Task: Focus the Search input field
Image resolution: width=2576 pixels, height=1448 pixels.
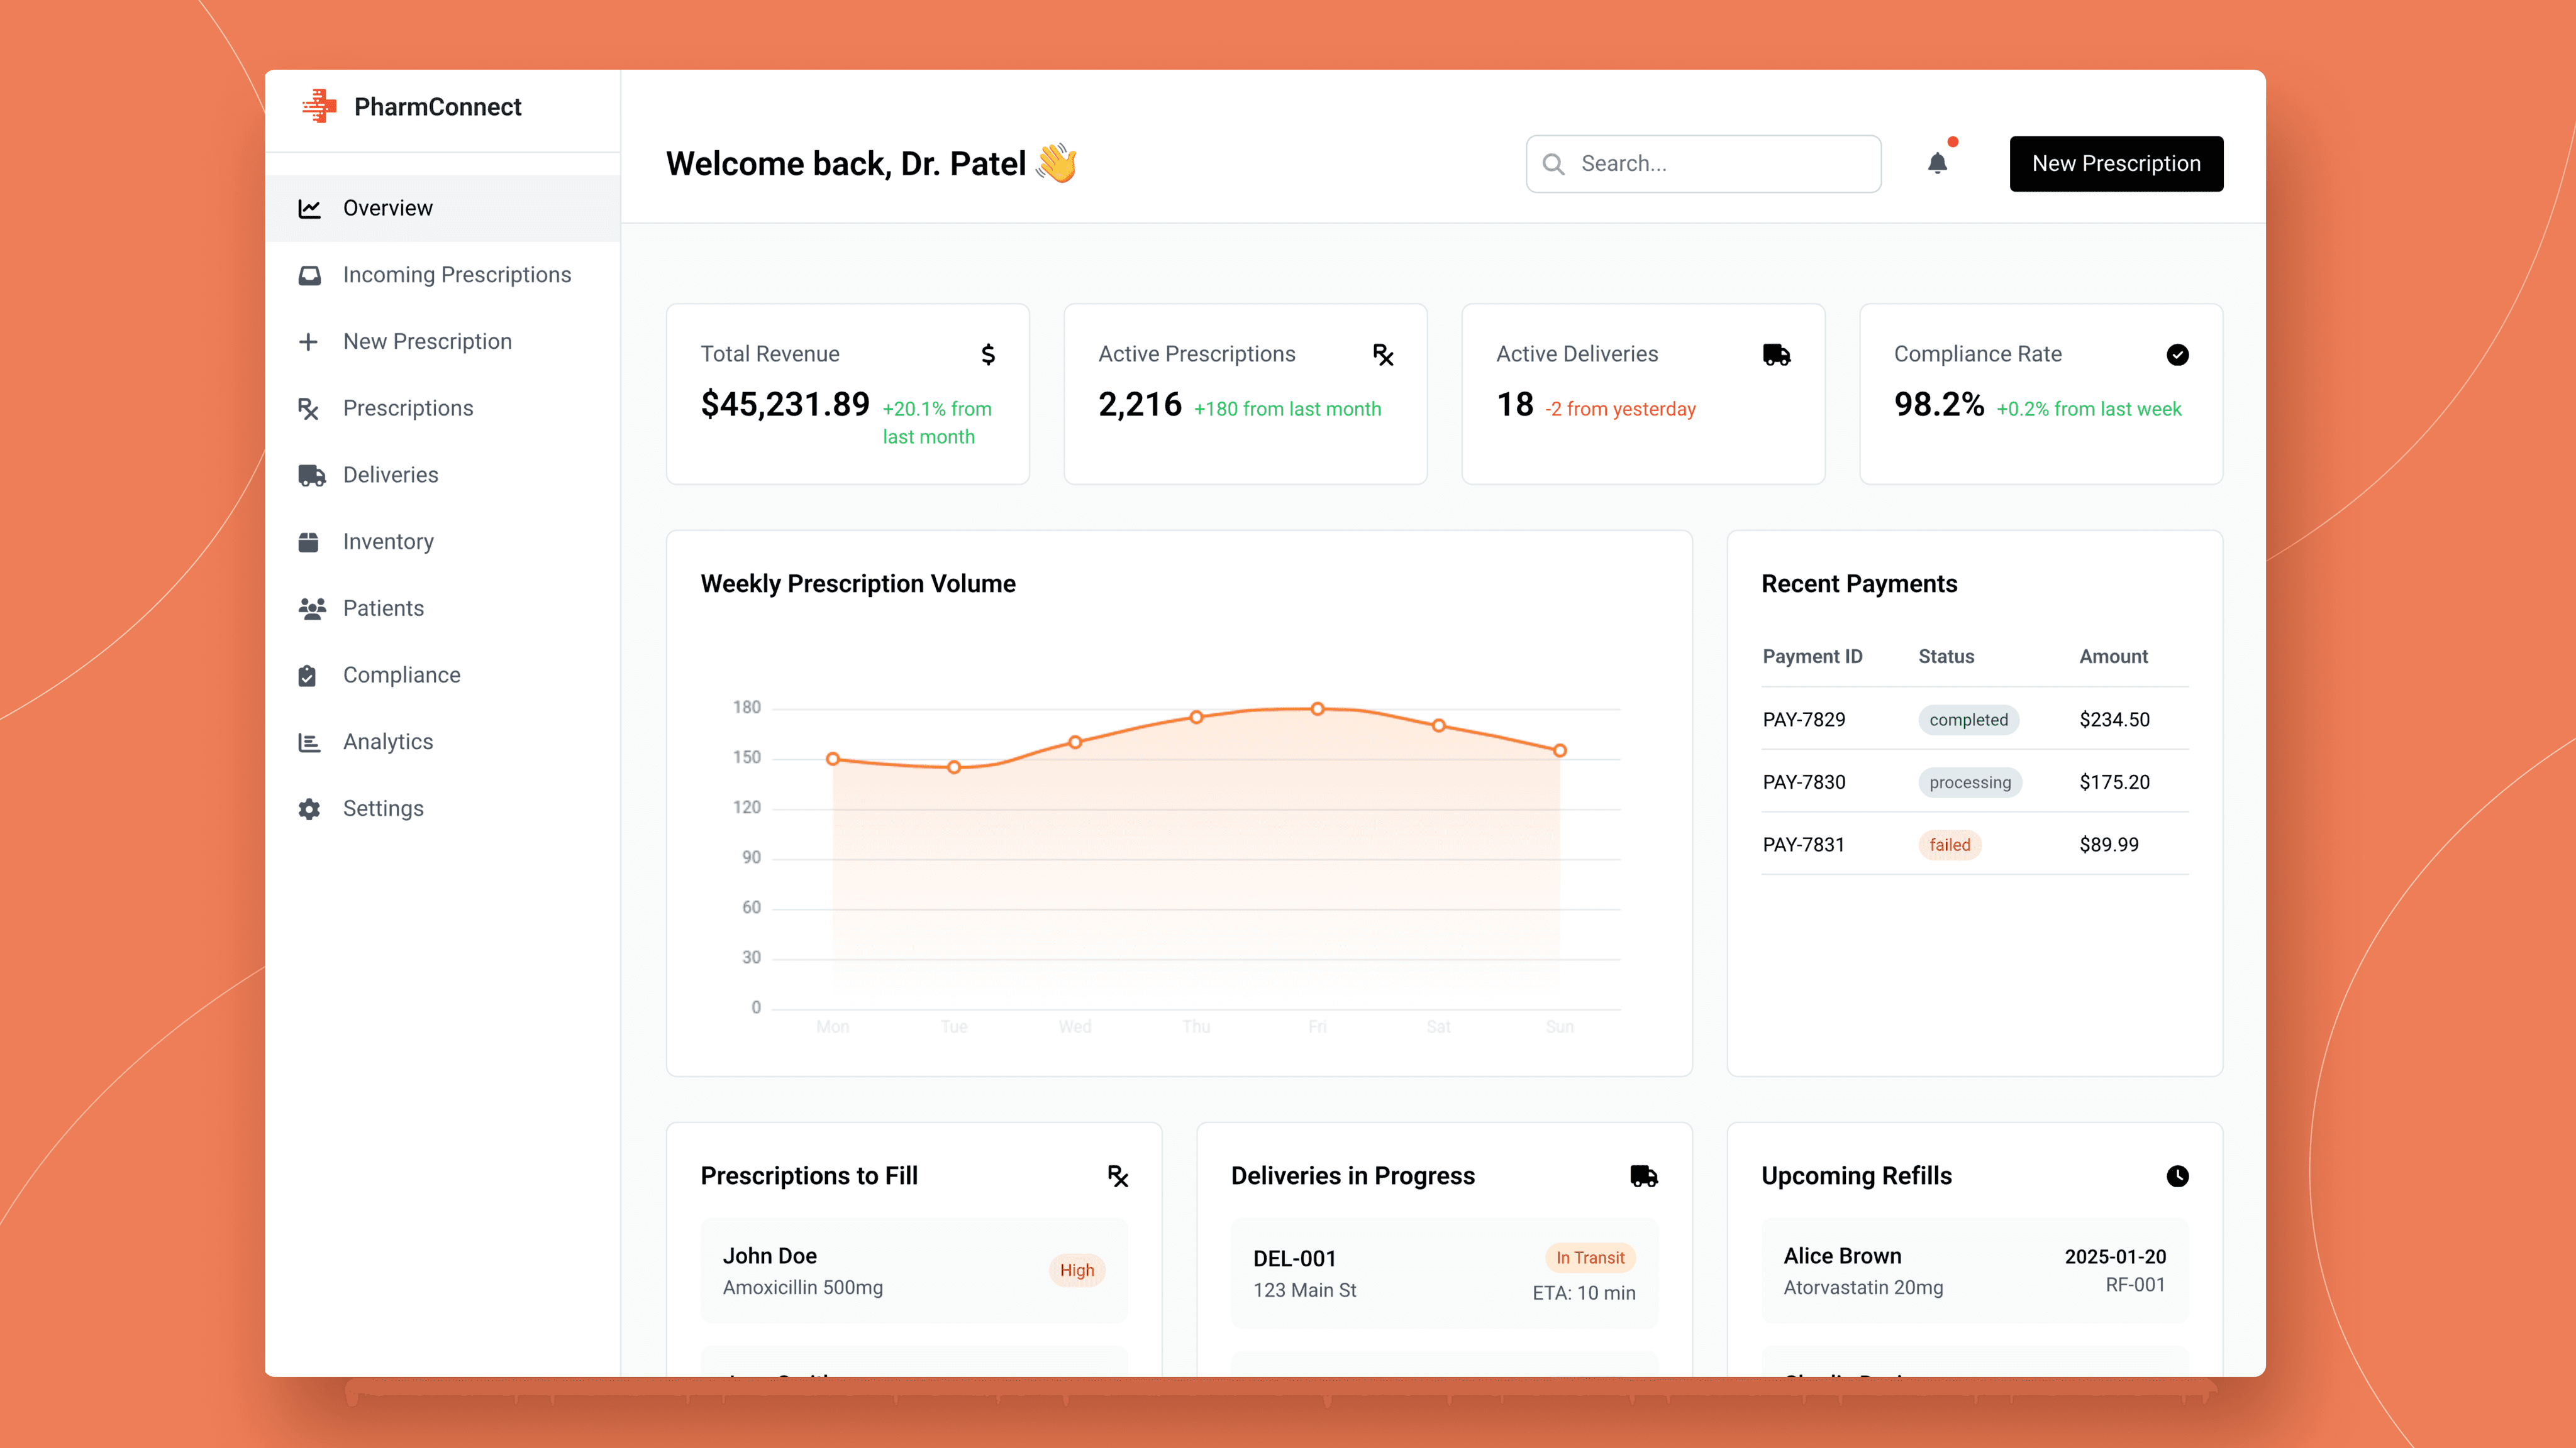Action: click(1703, 164)
